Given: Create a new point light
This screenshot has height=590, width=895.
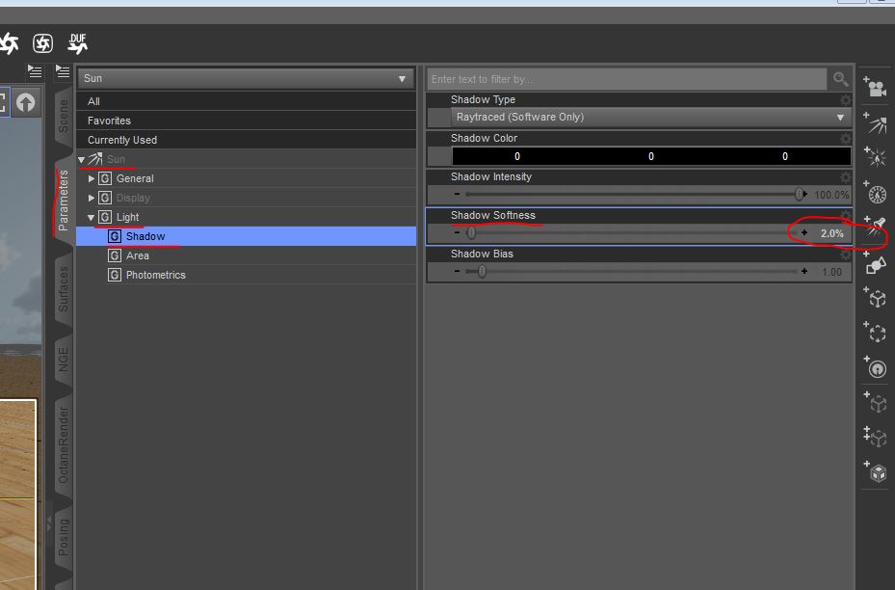Looking at the screenshot, I should point(875,156).
